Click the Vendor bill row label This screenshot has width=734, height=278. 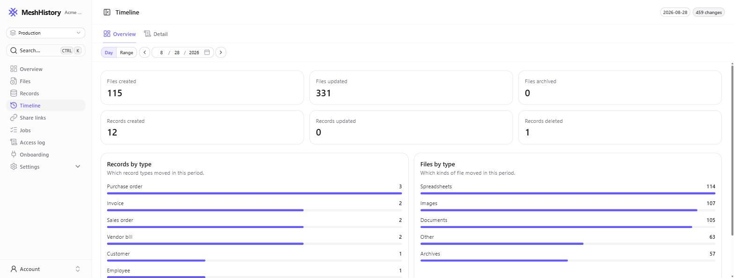[x=119, y=237]
